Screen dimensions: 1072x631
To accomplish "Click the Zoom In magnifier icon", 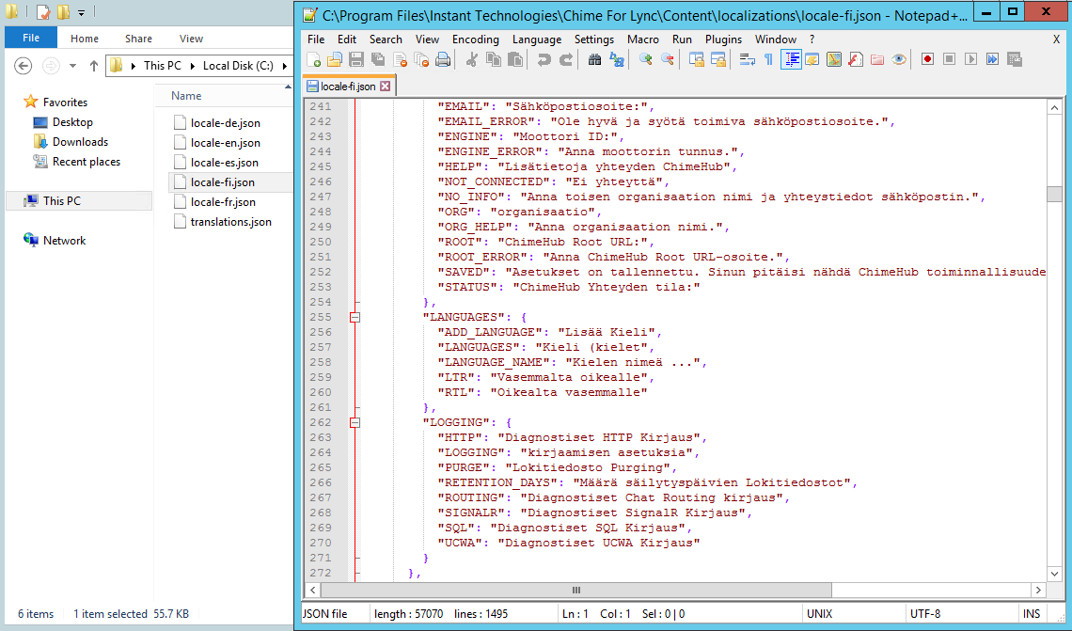I will pyautogui.click(x=645, y=60).
